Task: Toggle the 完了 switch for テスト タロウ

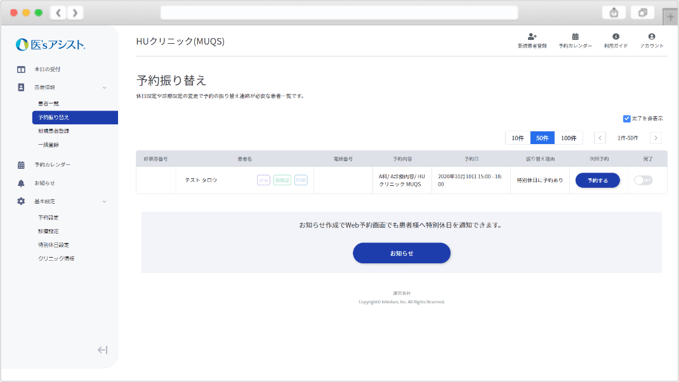Action: [643, 180]
